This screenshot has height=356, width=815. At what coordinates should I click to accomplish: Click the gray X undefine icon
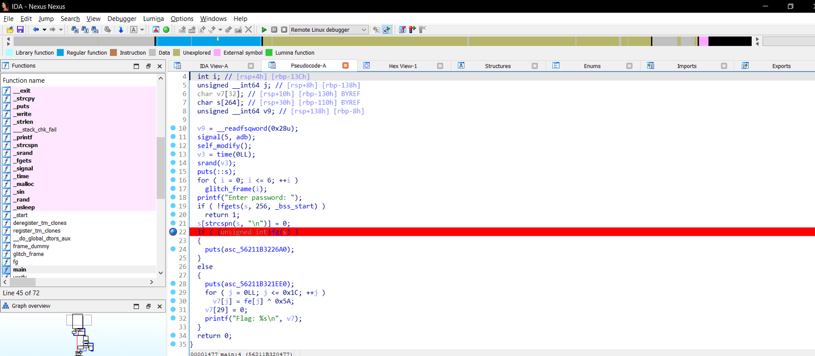[x=249, y=30]
